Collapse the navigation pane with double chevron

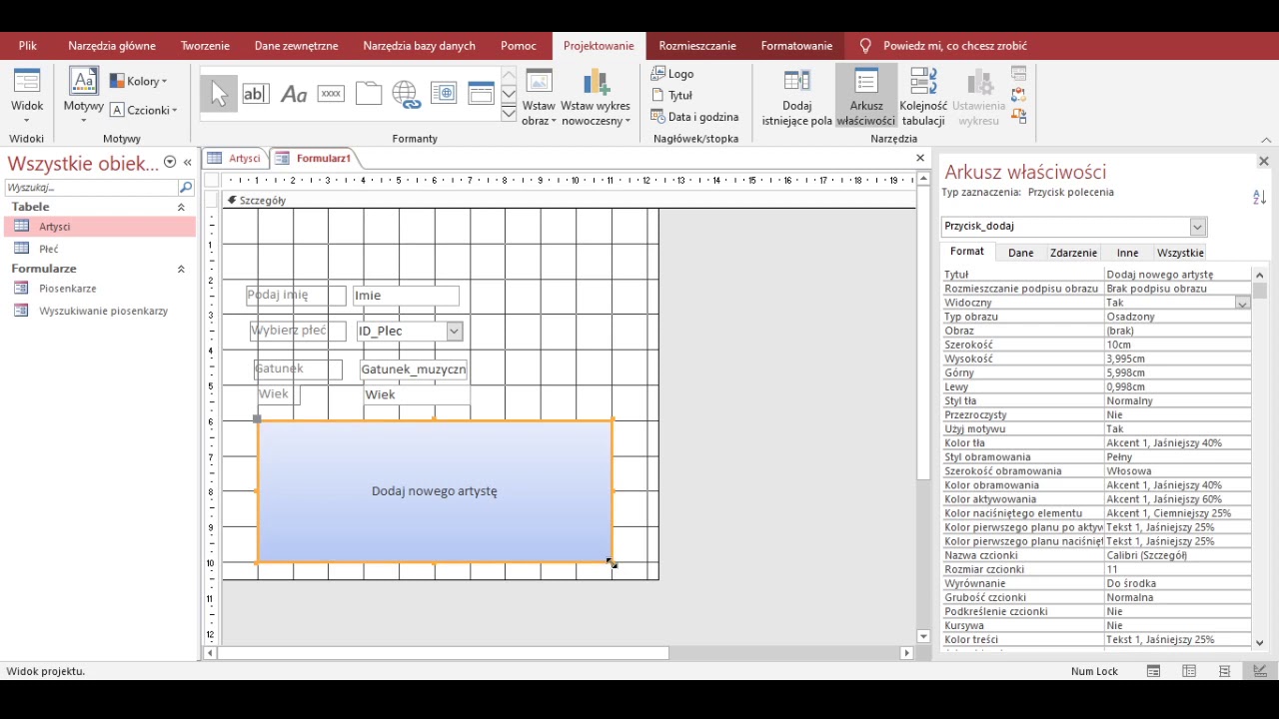click(x=187, y=162)
